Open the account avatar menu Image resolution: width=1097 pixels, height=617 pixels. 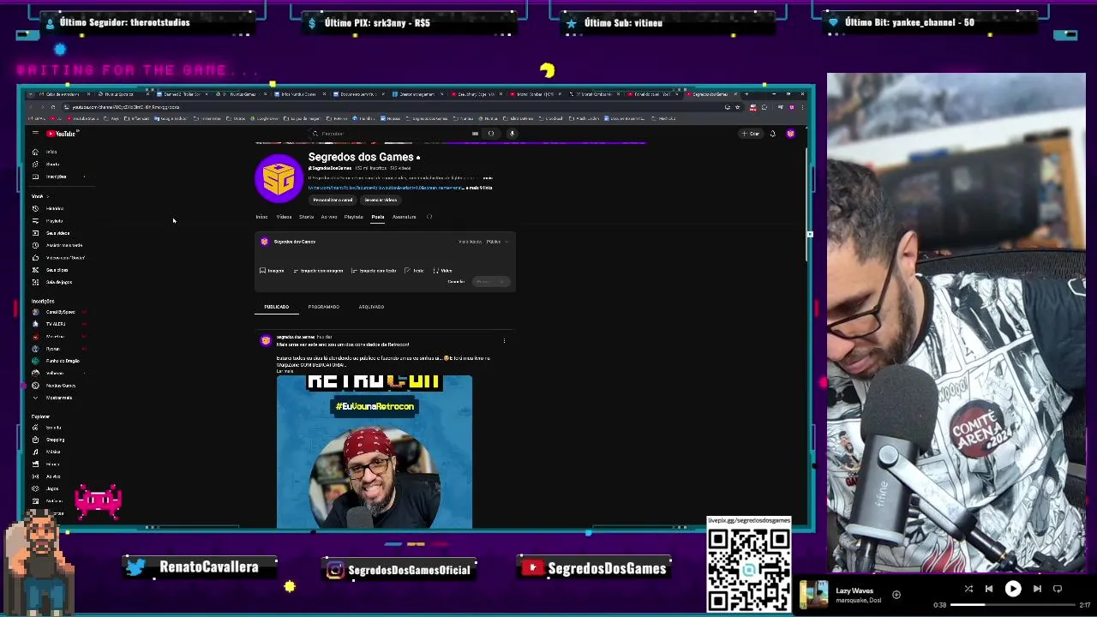pos(790,134)
